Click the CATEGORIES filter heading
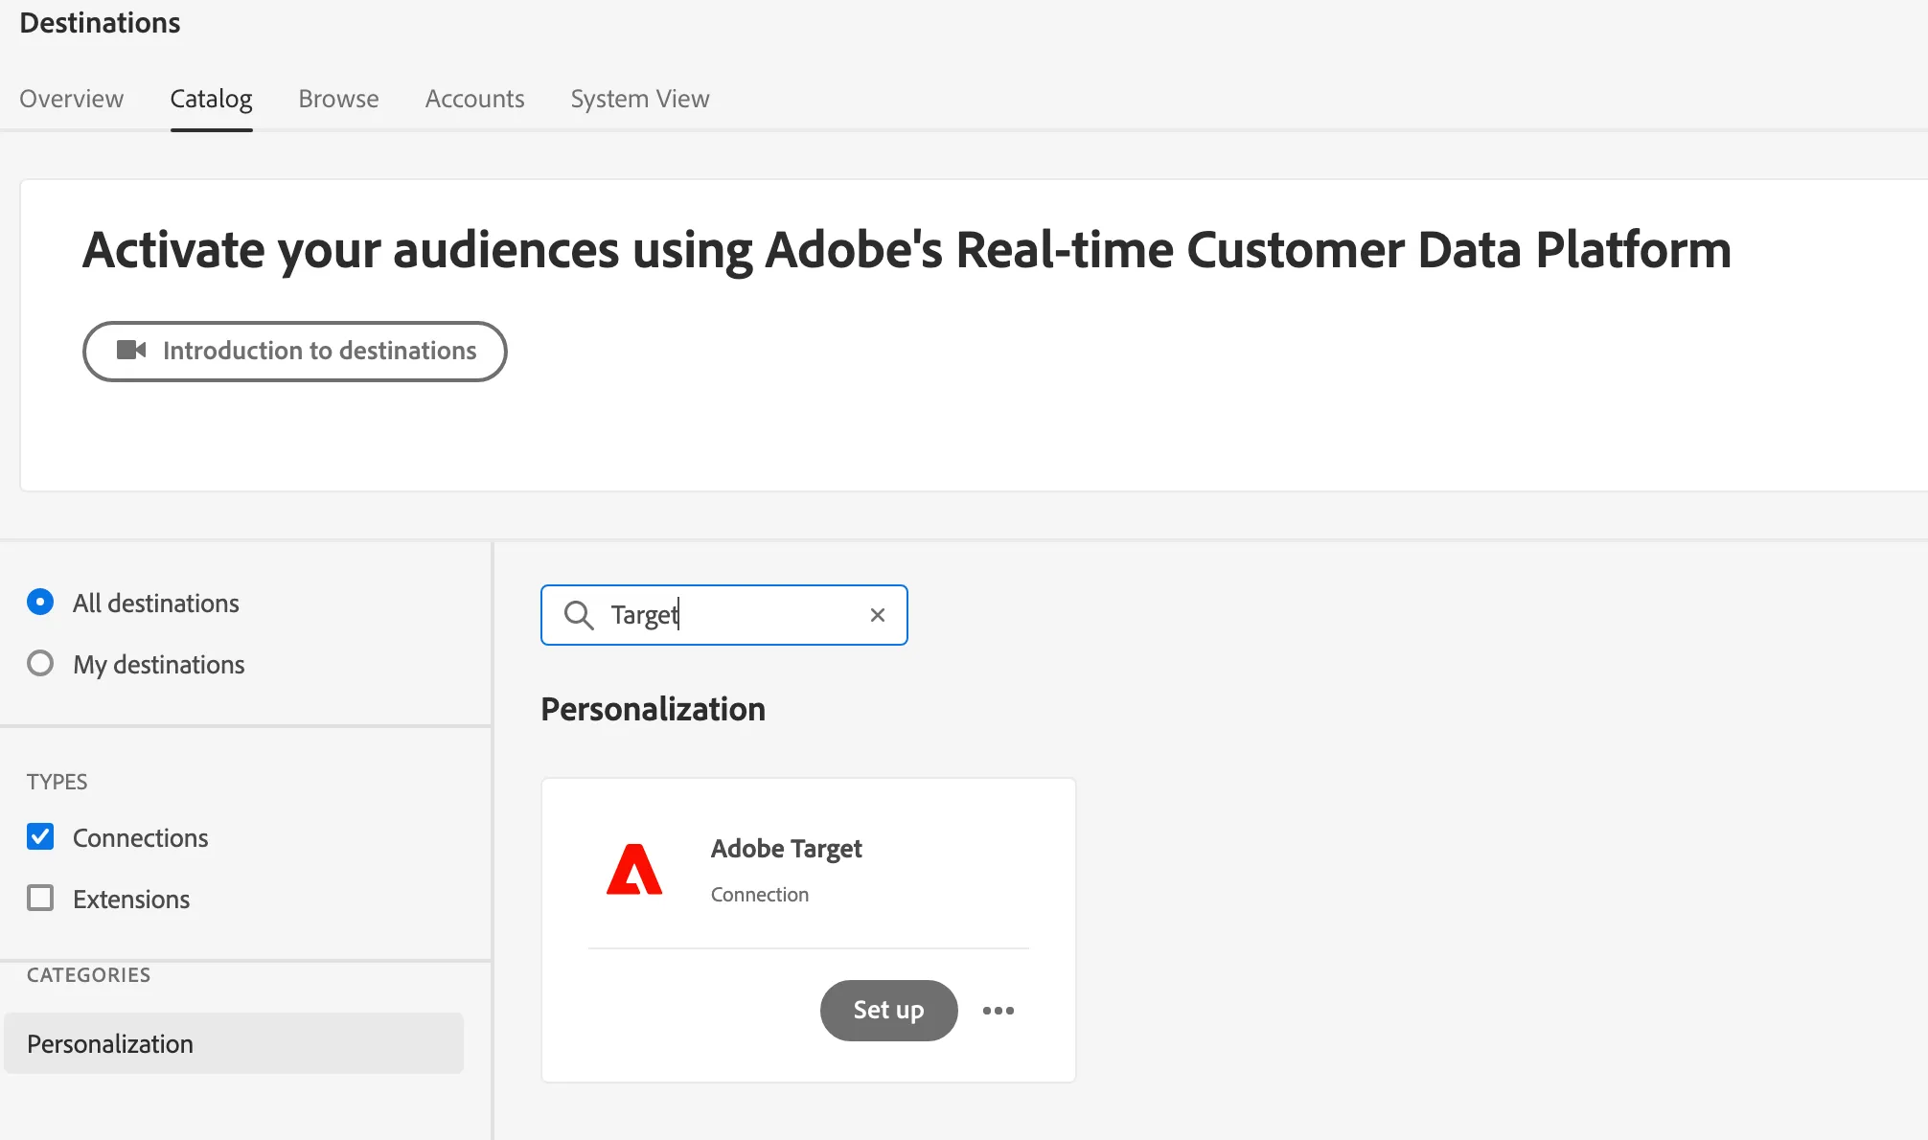Image resolution: width=1928 pixels, height=1140 pixels. (x=88, y=974)
